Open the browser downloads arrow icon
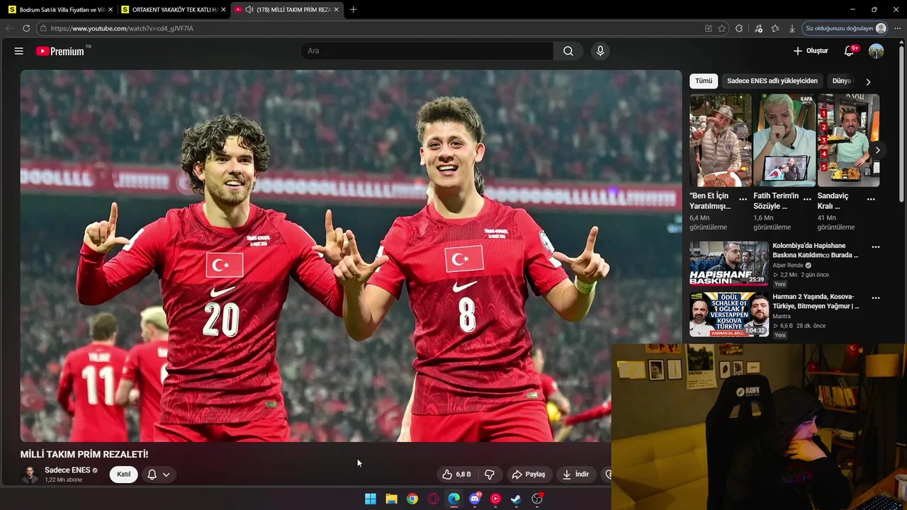This screenshot has width=907, height=510. (792, 28)
